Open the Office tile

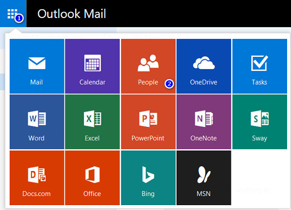point(93,178)
